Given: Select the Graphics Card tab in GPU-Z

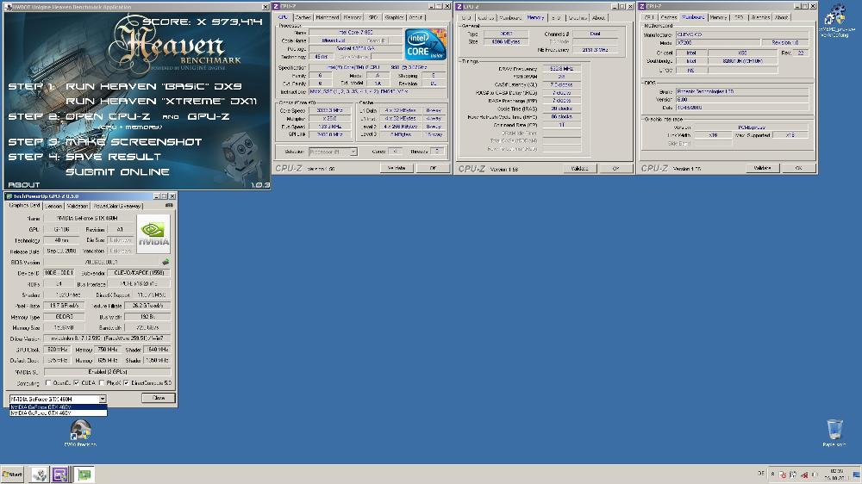Looking at the screenshot, I should coord(25,206).
